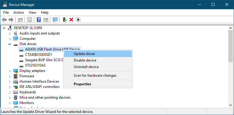Click the scrollbar down arrow
The image size is (234, 115).
230,105
